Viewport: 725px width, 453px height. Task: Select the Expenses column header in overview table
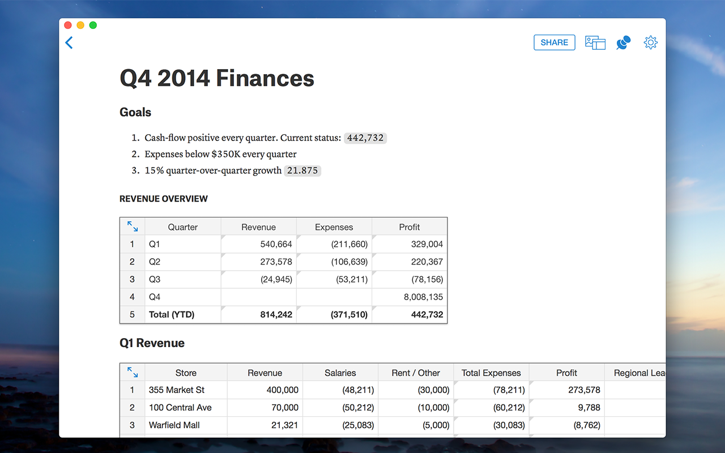coord(334,226)
